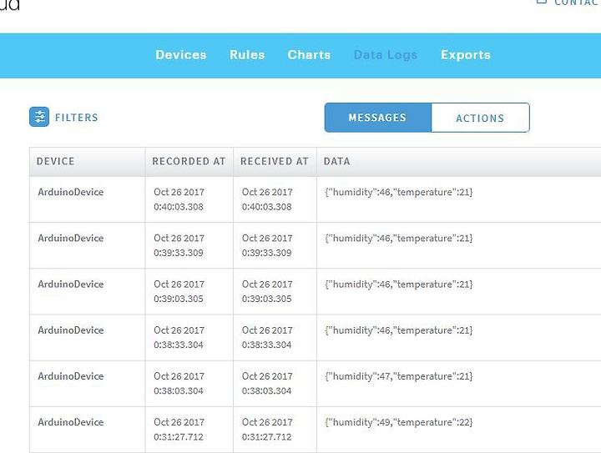Click received time in the 0:40:03.308 row

[x=267, y=199]
